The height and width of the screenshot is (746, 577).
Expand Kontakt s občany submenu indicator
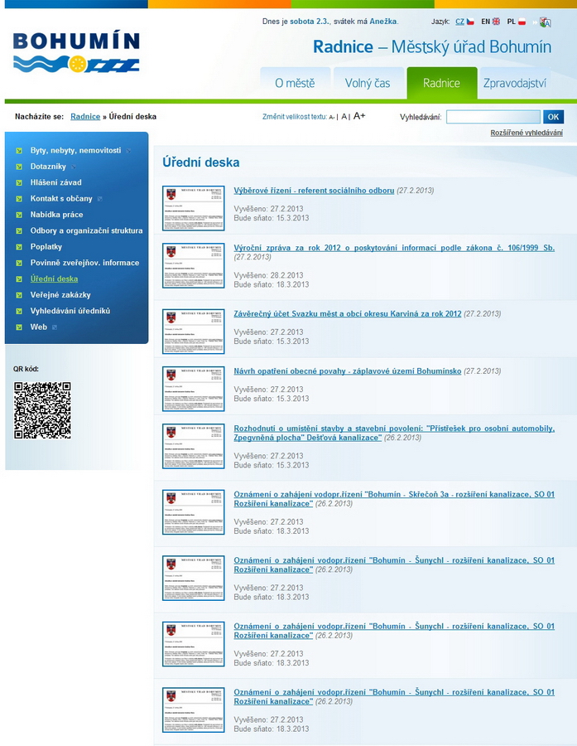pyautogui.click(x=100, y=199)
